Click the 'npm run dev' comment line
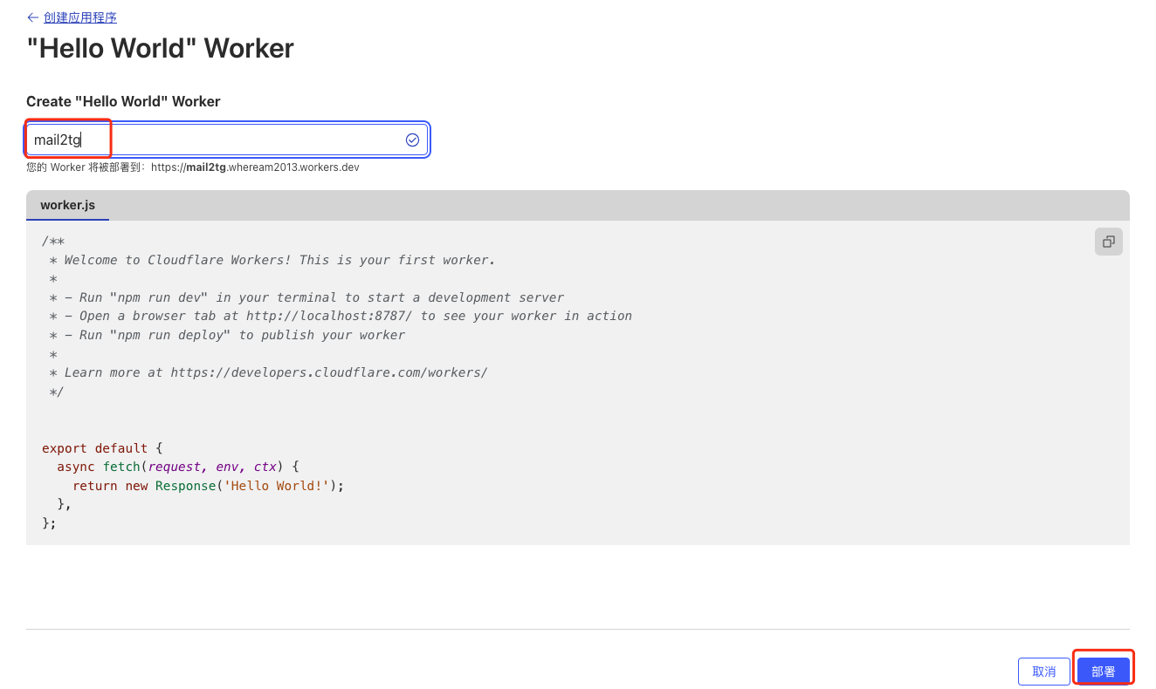 (x=306, y=297)
